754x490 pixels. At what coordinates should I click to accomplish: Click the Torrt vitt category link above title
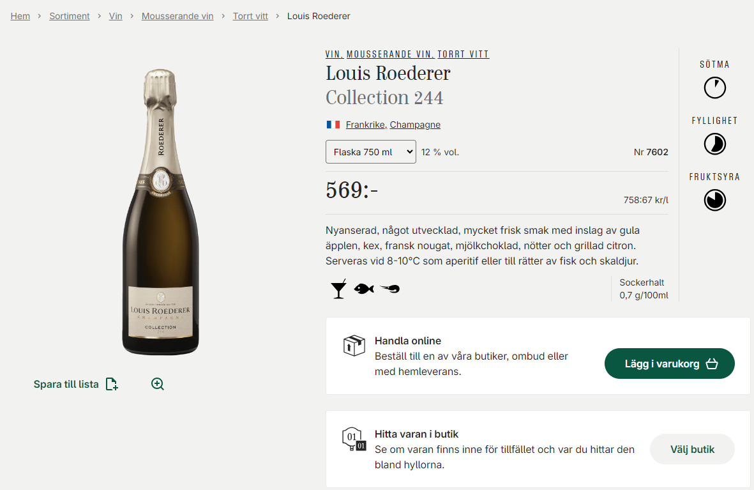point(463,54)
